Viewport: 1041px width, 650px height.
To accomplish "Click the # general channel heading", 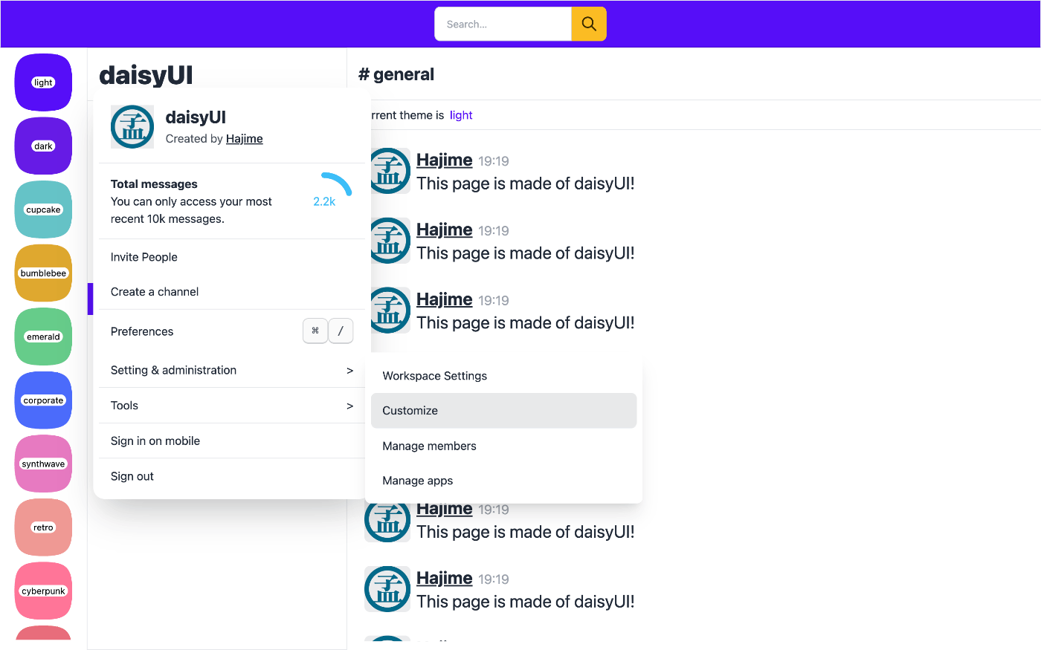I will (x=396, y=74).
